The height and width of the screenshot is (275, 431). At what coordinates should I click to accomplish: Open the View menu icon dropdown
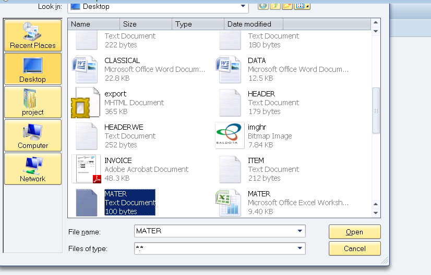(x=302, y=6)
